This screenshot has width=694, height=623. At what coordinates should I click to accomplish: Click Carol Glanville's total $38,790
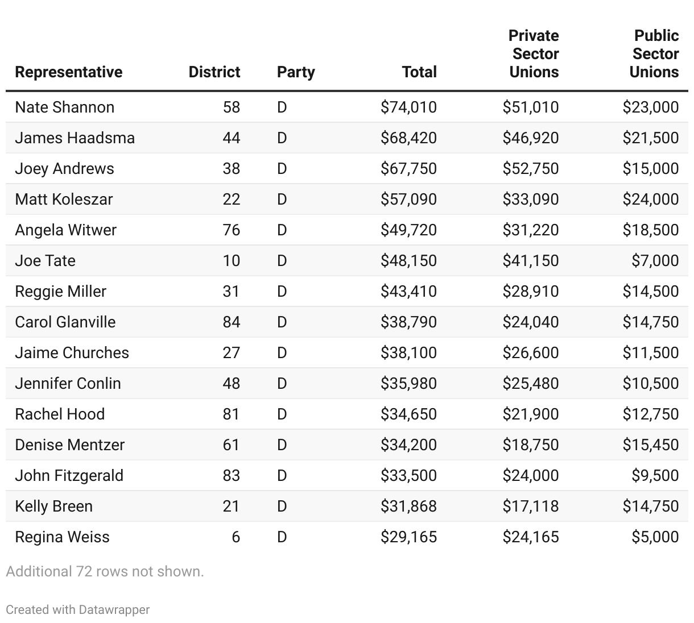[408, 322]
